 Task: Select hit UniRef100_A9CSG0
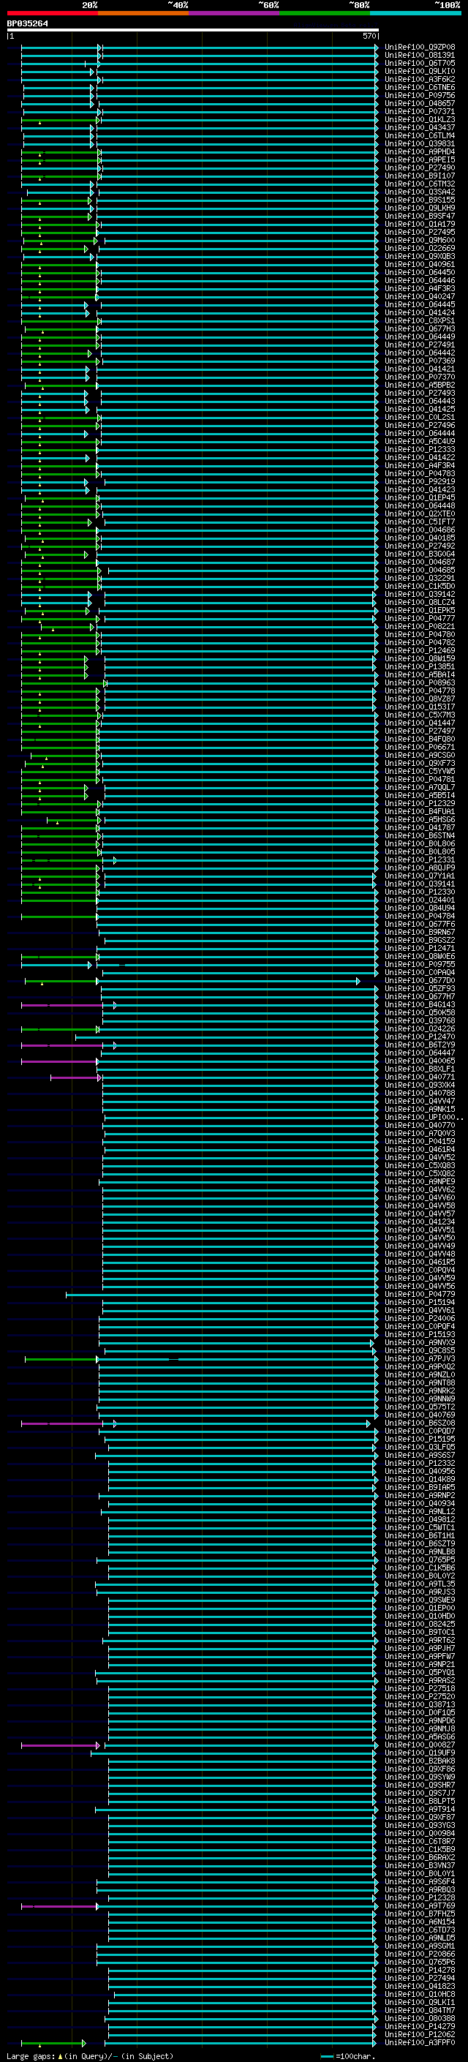420,756
